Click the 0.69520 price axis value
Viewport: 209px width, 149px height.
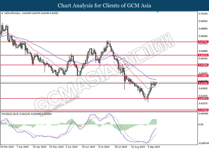click(x=203, y=21)
